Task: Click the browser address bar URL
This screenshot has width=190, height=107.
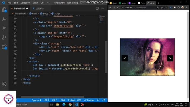Action: 135,7
